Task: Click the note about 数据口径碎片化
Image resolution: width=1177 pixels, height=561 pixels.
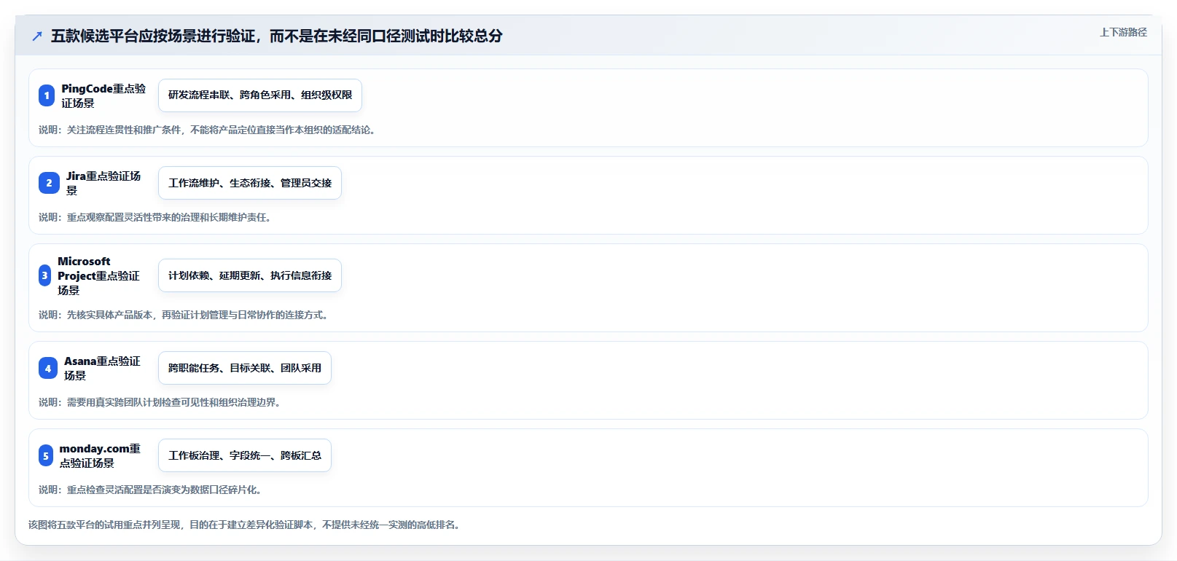Action: click(x=150, y=490)
